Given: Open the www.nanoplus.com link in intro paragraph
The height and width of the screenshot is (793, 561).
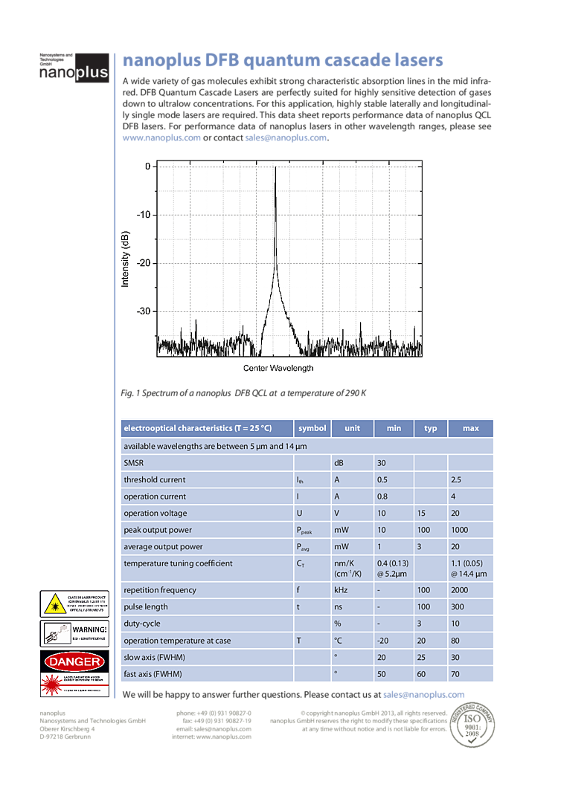Looking at the screenshot, I should click(x=161, y=137).
